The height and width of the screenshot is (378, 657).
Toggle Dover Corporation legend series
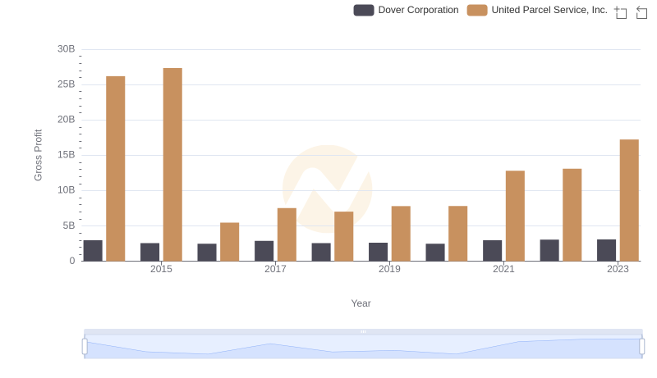(406, 10)
